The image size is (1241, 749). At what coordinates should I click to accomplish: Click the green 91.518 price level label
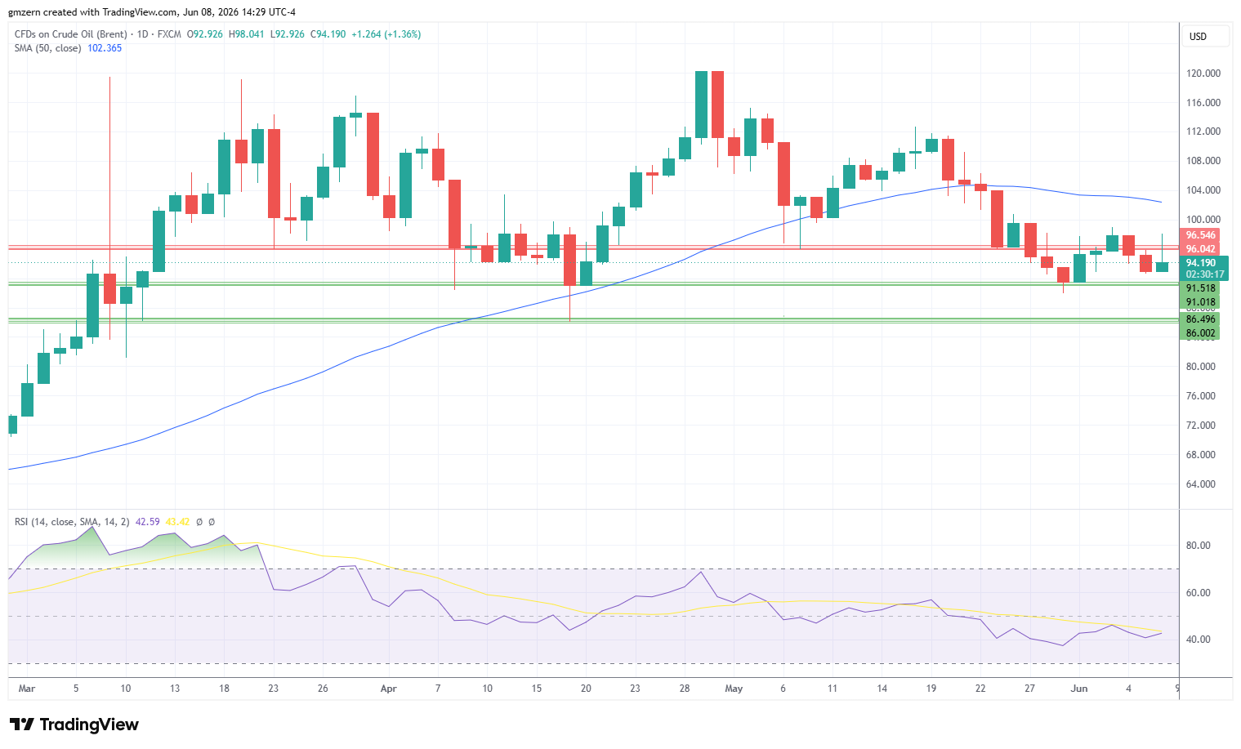point(1201,288)
